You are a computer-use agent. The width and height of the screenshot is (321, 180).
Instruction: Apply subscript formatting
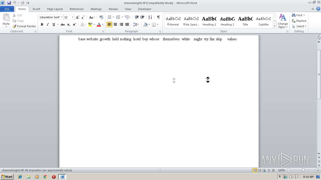point(69,24)
